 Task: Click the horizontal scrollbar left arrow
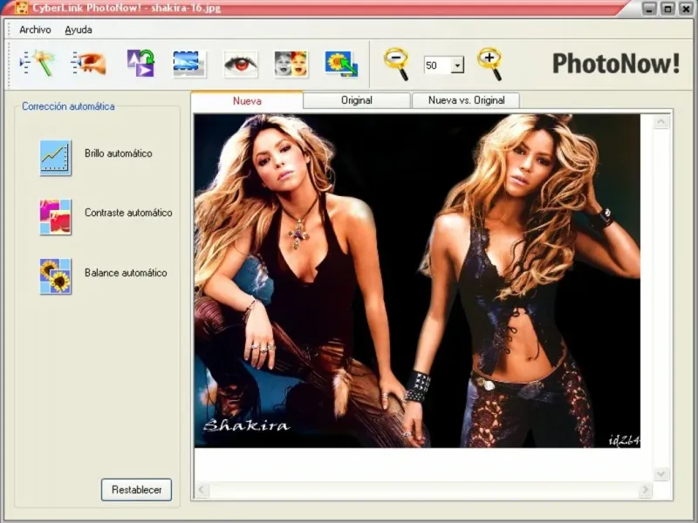(x=202, y=490)
